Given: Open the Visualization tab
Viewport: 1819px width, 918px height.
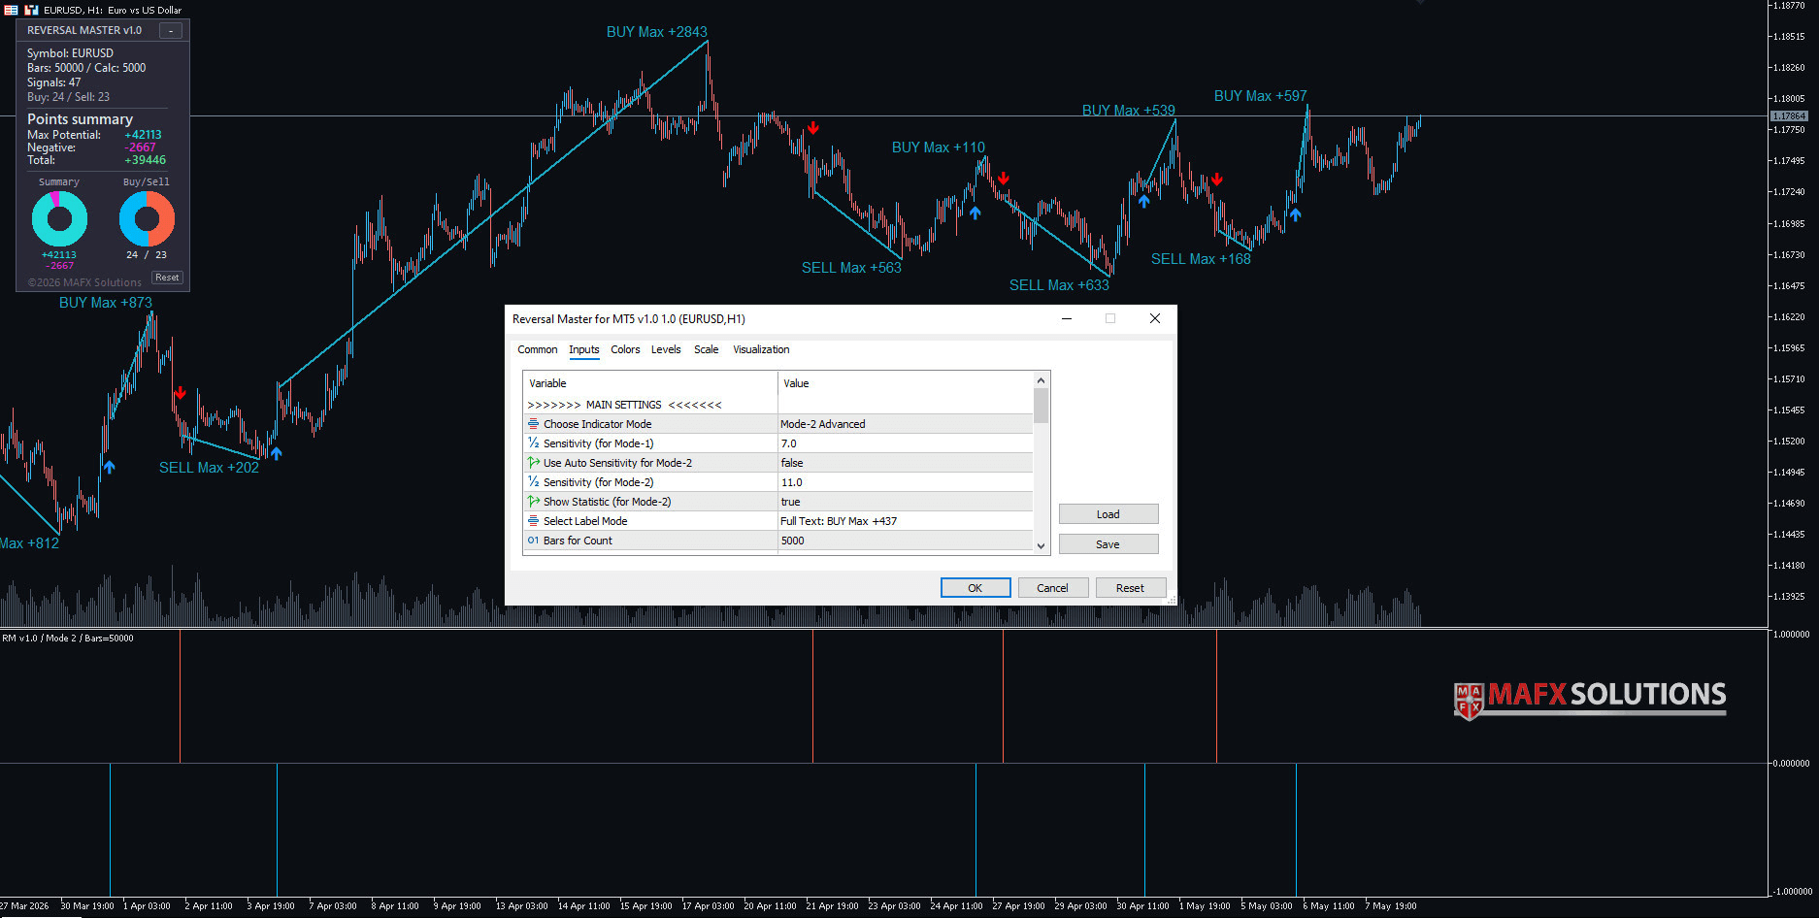Looking at the screenshot, I should pos(761,349).
